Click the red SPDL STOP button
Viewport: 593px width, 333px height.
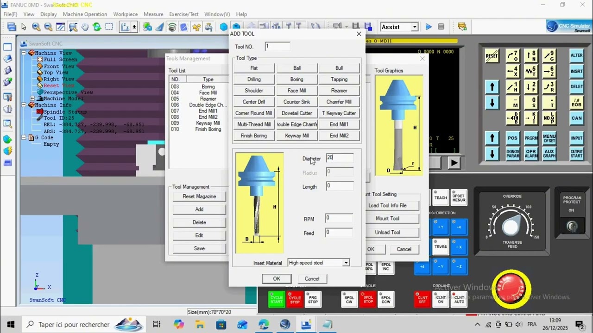(x=368, y=299)
